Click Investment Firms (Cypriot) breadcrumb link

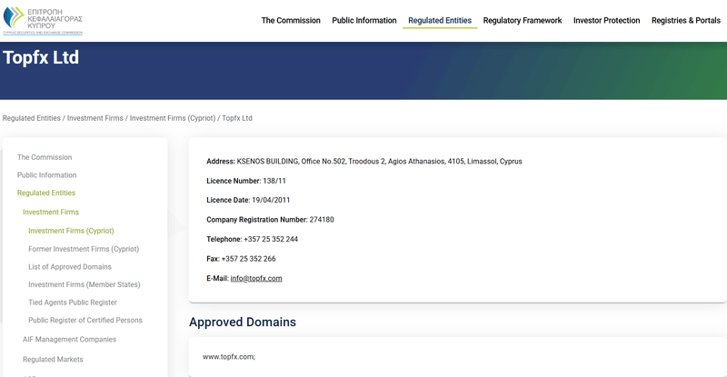tap(173, 118)
